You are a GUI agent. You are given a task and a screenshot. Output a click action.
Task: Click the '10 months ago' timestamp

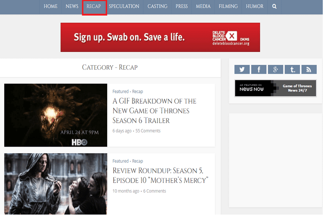click(x=126, y=191)
